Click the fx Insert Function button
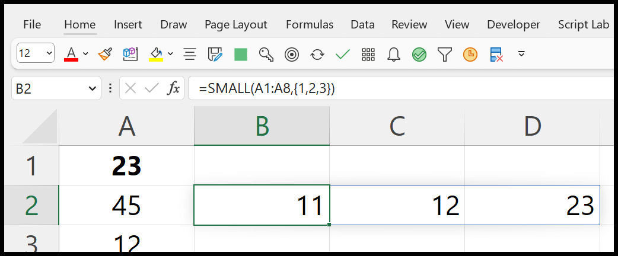The height and width of the screenshot is (256, 618). (x=173, y=89)
